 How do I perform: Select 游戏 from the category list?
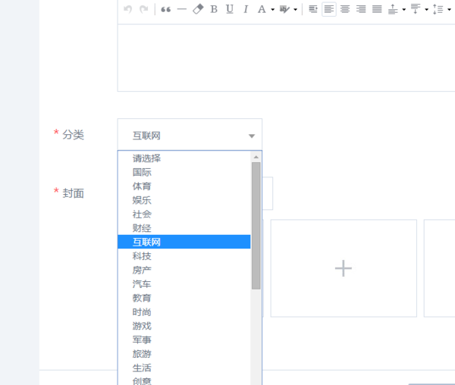point(184,326)
